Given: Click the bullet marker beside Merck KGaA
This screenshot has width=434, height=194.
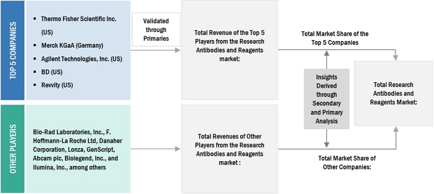Looking at the screenshot, I should [35, 45].
